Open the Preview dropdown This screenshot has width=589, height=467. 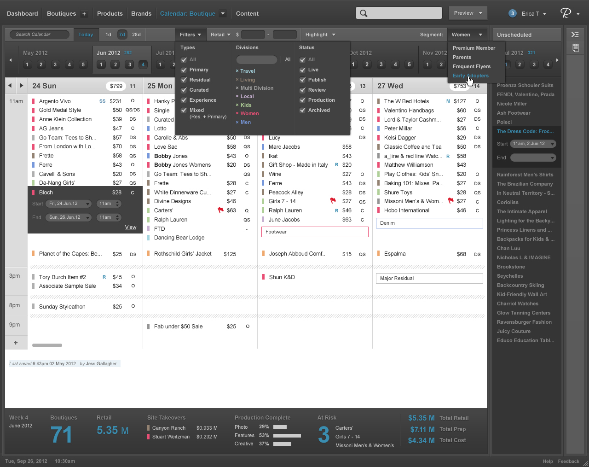tap(468, 13)
